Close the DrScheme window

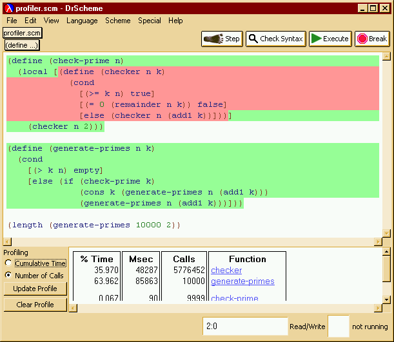pyautogui.click(x=385, y=8)
